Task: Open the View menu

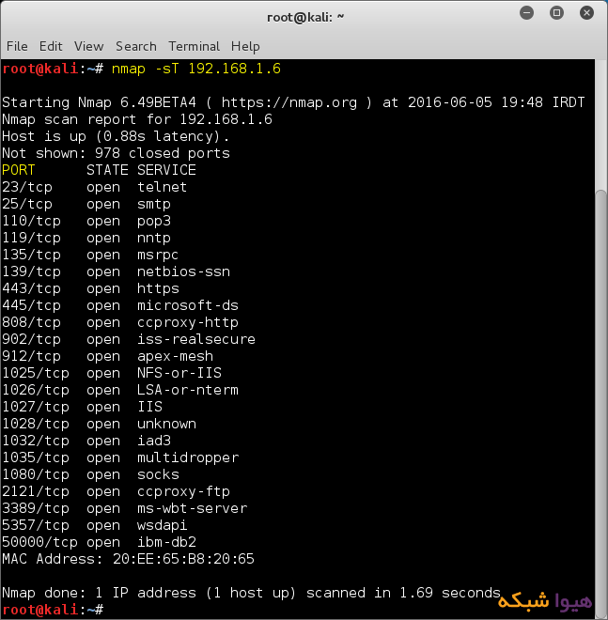Action: coord(88,46)
